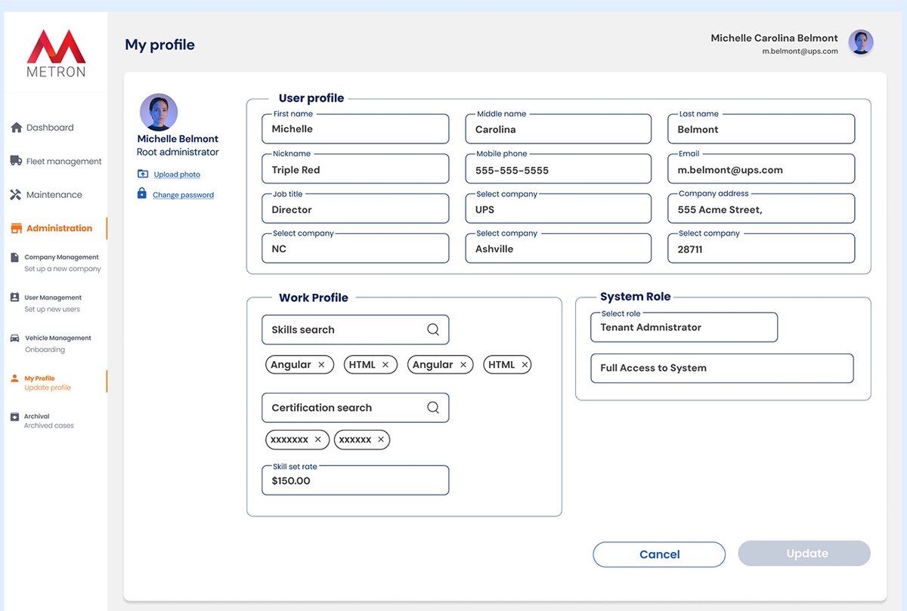The image size is (907, 611).
Task: Click the Skills search magnifier icon
Action: pyautogui.click(x=433, y=329)
